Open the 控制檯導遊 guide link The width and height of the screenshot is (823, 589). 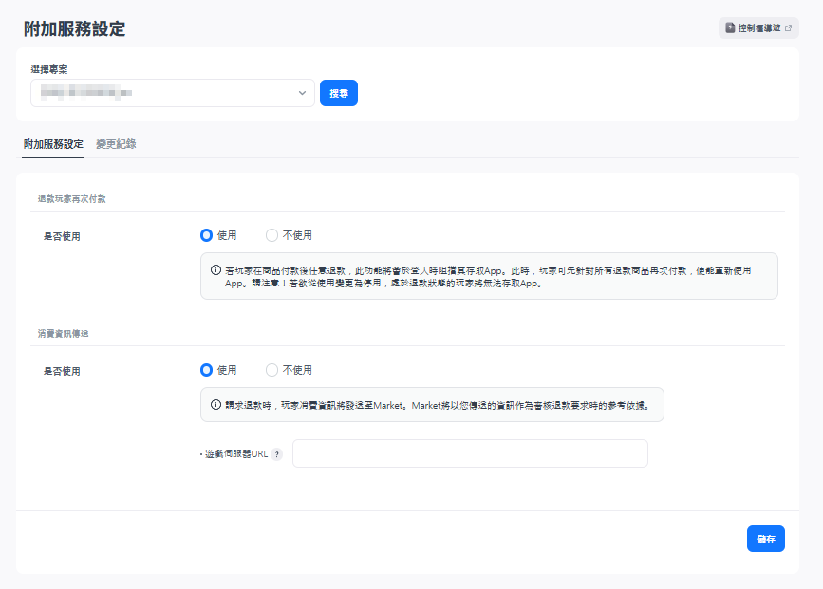click(758, 28)
